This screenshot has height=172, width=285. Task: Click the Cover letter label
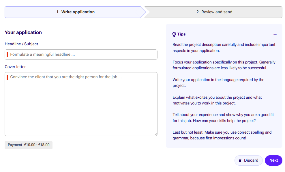[15, 67]
